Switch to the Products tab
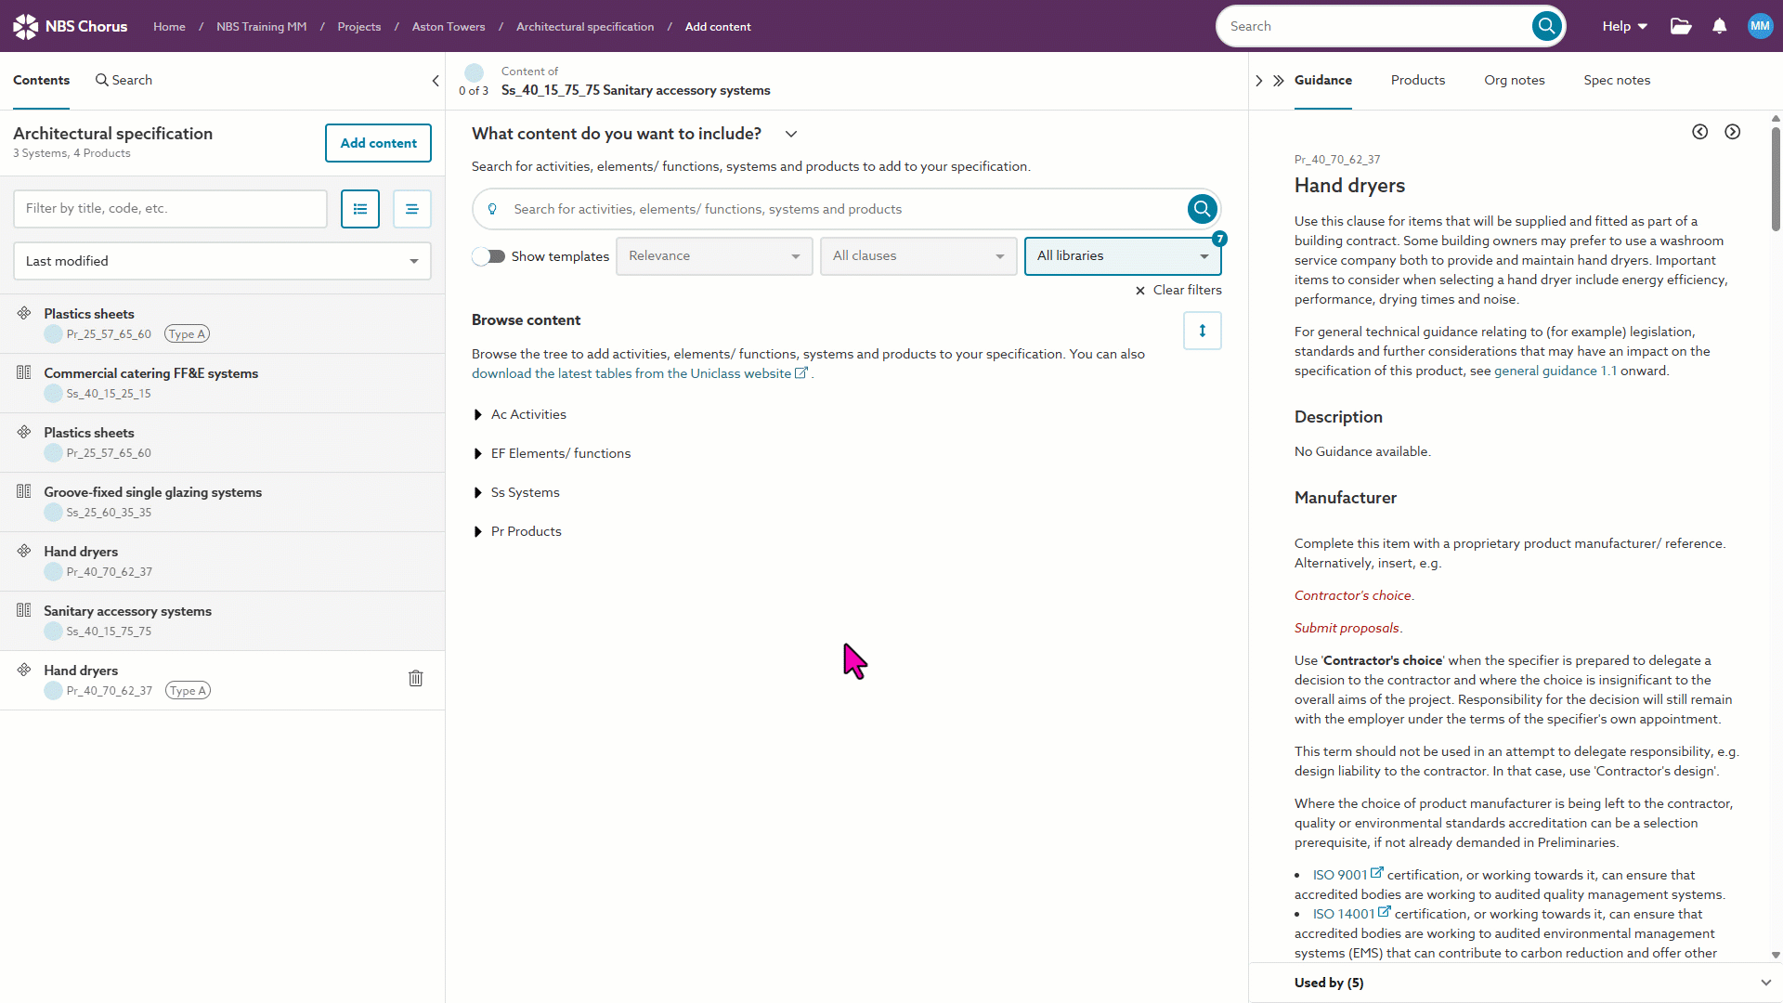This screenshot has width=1783, height=1003. click(1417, 81)
